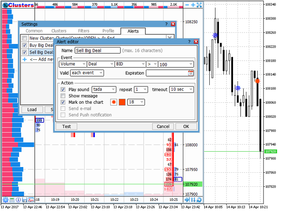Switch to the Filters tab
Viewport: 282px width, 211px height.
(x=84, y=31)
